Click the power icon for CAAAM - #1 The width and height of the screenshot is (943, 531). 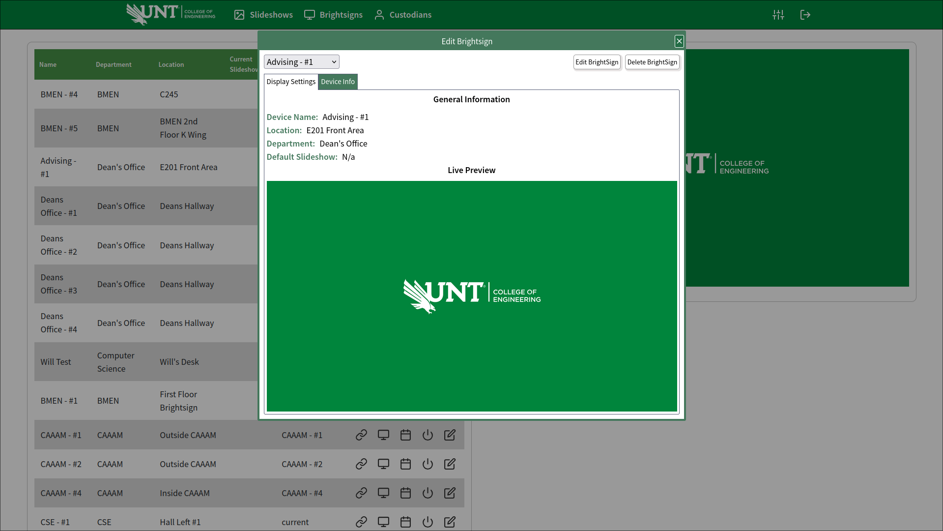(428, 435)
